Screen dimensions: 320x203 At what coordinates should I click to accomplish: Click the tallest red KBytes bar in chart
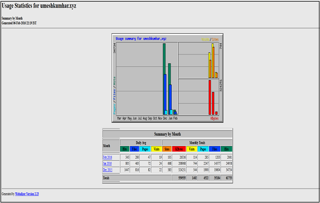point(210,97)
